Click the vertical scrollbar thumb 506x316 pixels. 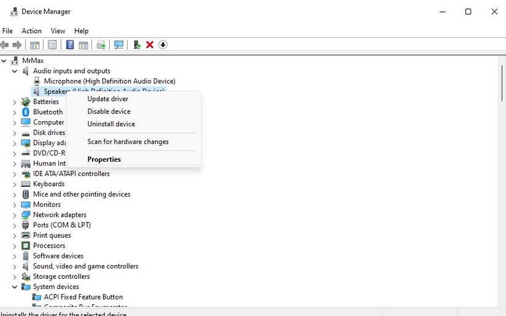[x=502, y=83]
